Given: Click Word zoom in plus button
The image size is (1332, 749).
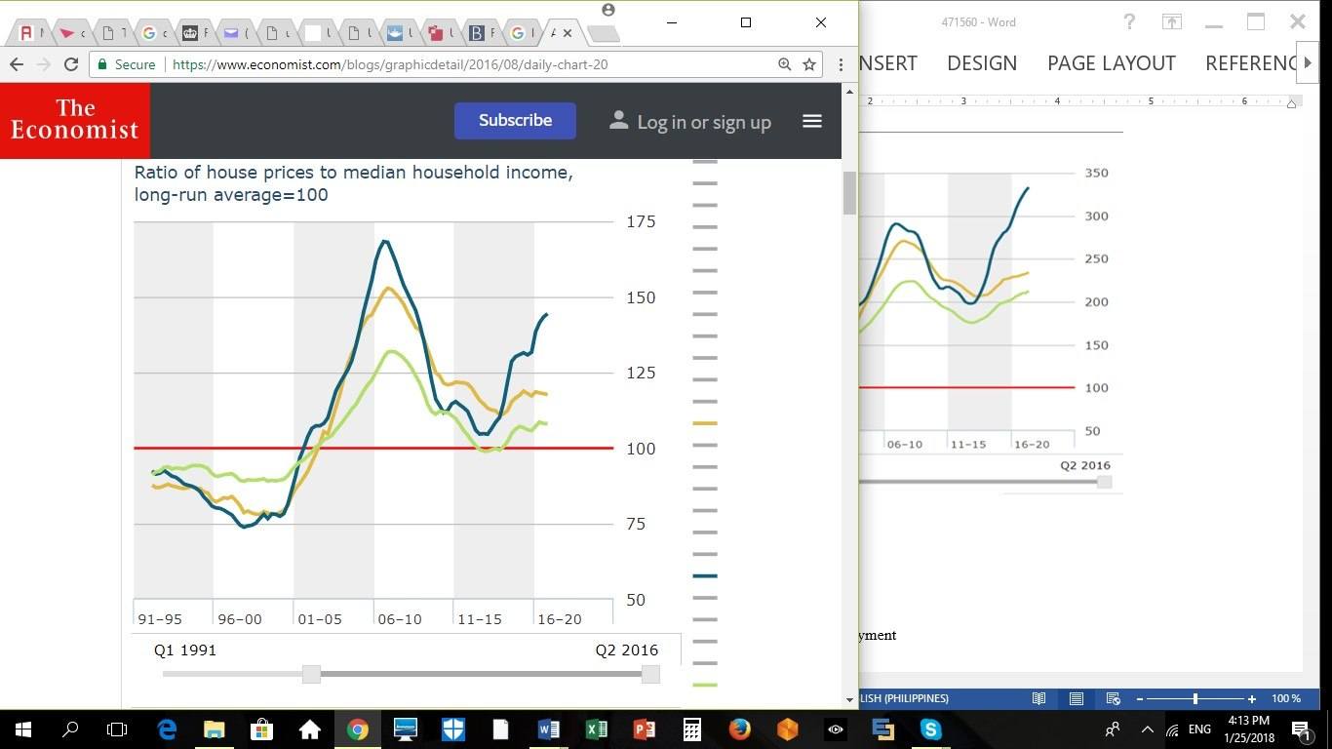Looking at the screenshot, I should pos(1252,698).
